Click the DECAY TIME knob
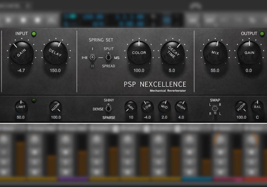This screenshot has height=187, width=267. [x=172, y=53]
